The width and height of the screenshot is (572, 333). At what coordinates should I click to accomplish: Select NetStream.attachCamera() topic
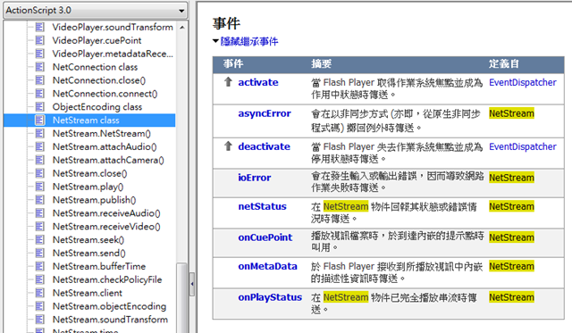(x=108, y=160)
